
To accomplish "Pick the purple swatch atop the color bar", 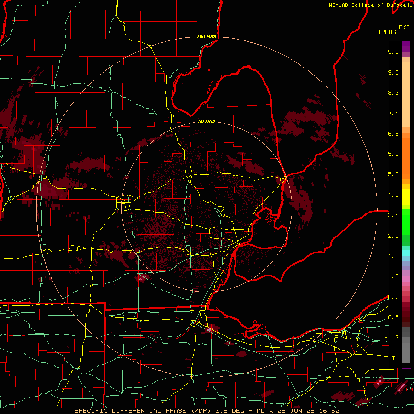I will coord(406,46).
